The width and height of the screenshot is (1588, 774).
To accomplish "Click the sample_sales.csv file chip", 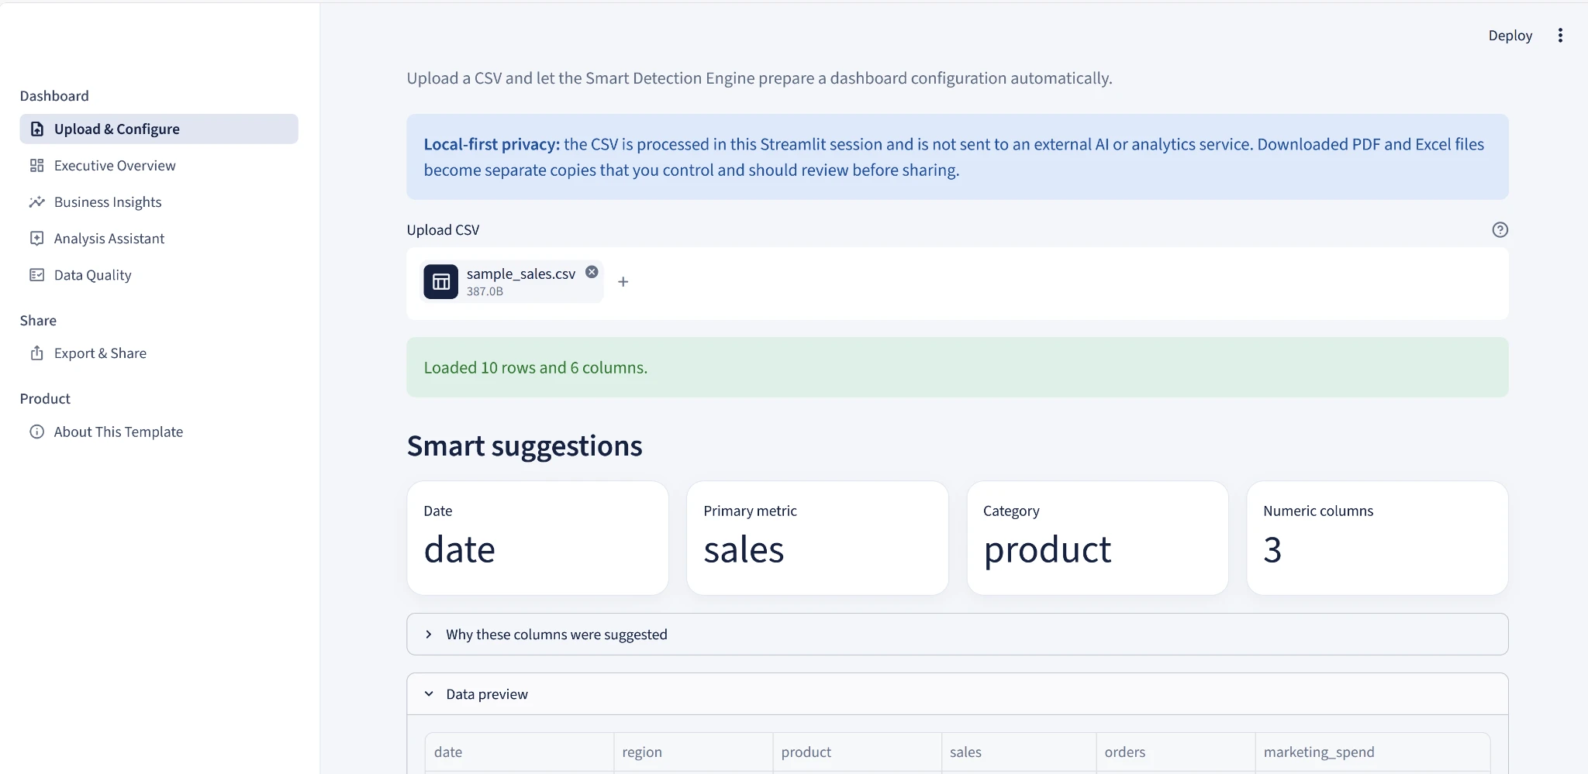I will 512,282.
